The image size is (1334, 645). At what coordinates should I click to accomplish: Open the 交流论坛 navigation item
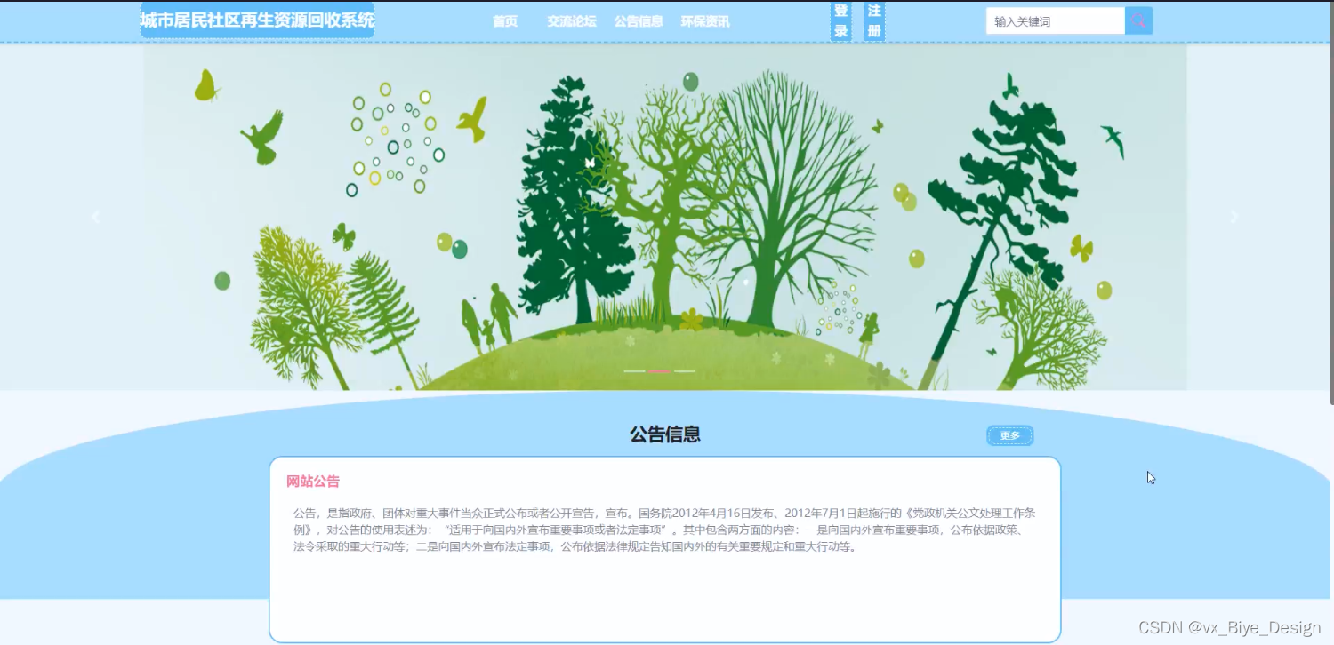572,21
